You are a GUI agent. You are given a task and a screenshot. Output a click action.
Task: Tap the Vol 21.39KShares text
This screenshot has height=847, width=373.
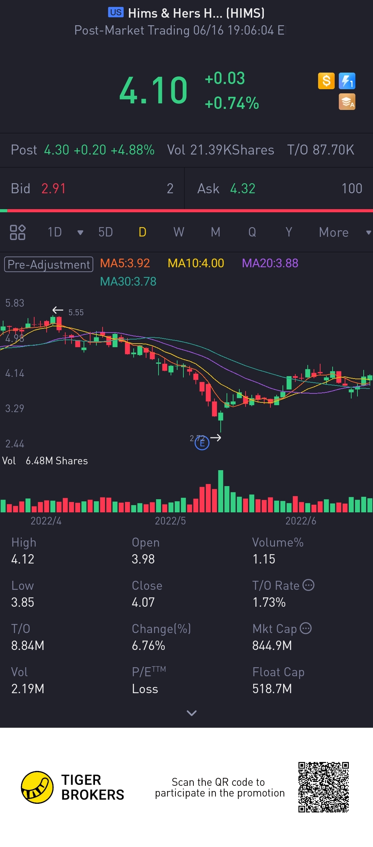pos(221,150)
